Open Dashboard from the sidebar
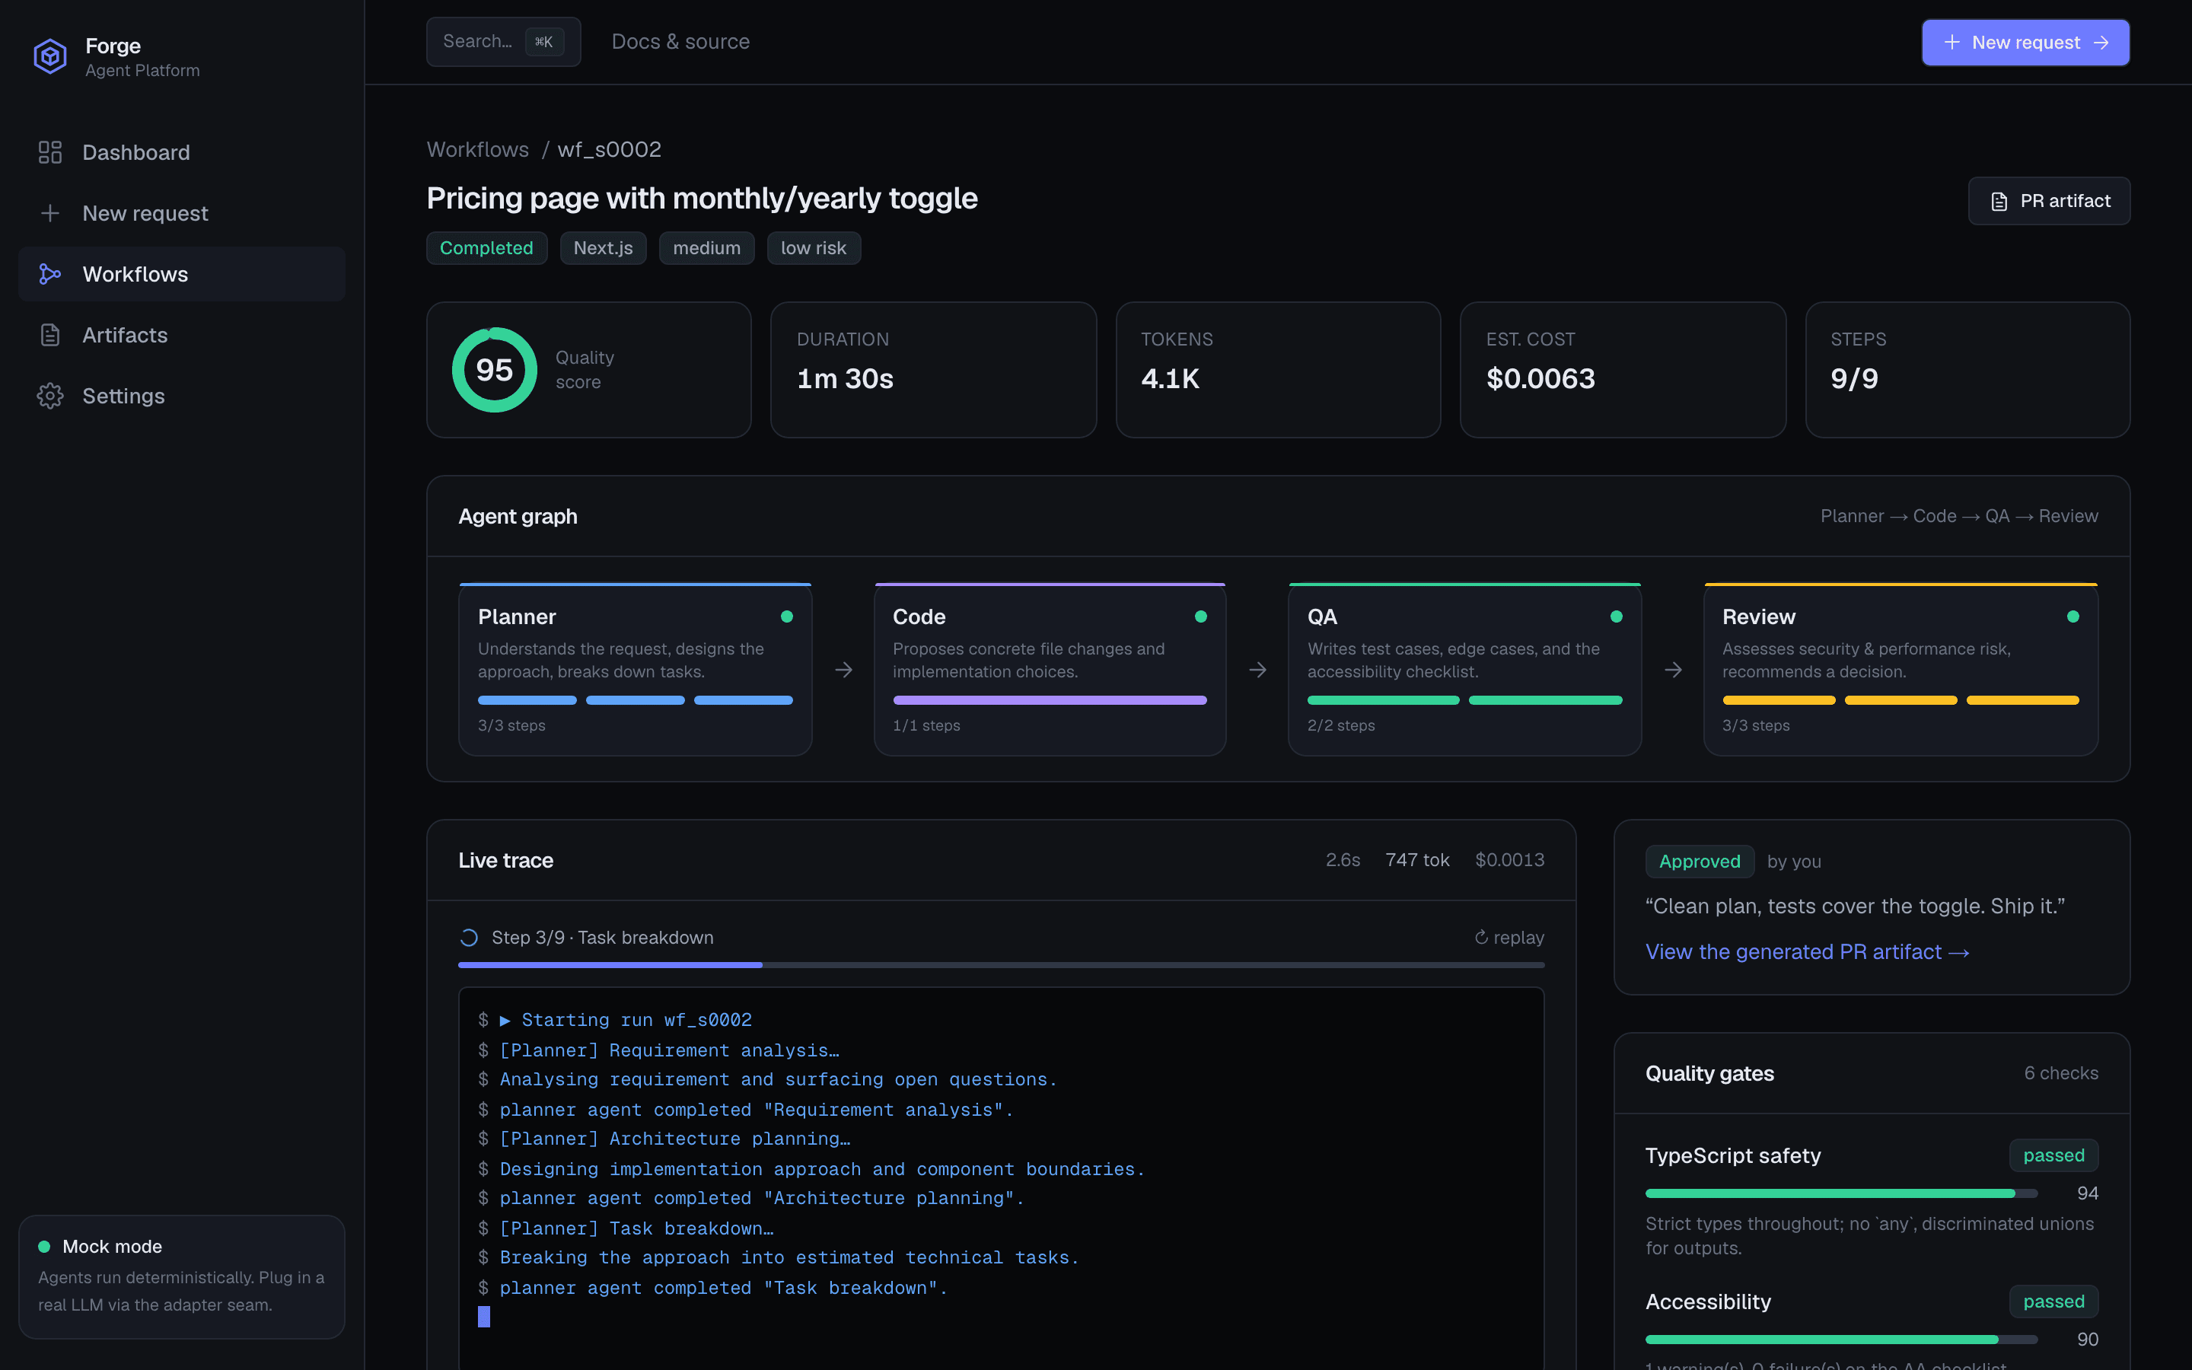The image size is (2192, 1370). coord(181,152)
